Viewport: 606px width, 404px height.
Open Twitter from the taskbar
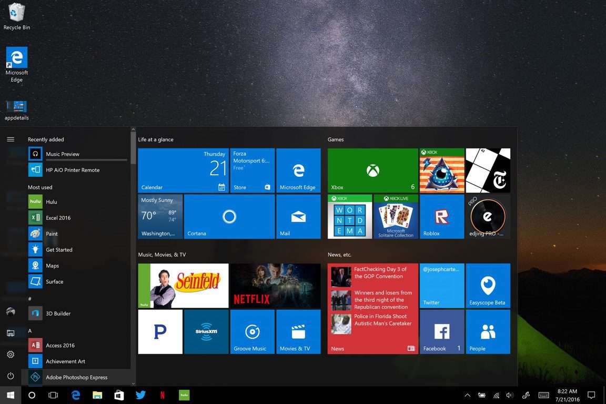click(x=140, y=395)
